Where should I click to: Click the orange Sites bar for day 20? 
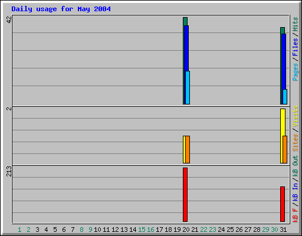188,149
